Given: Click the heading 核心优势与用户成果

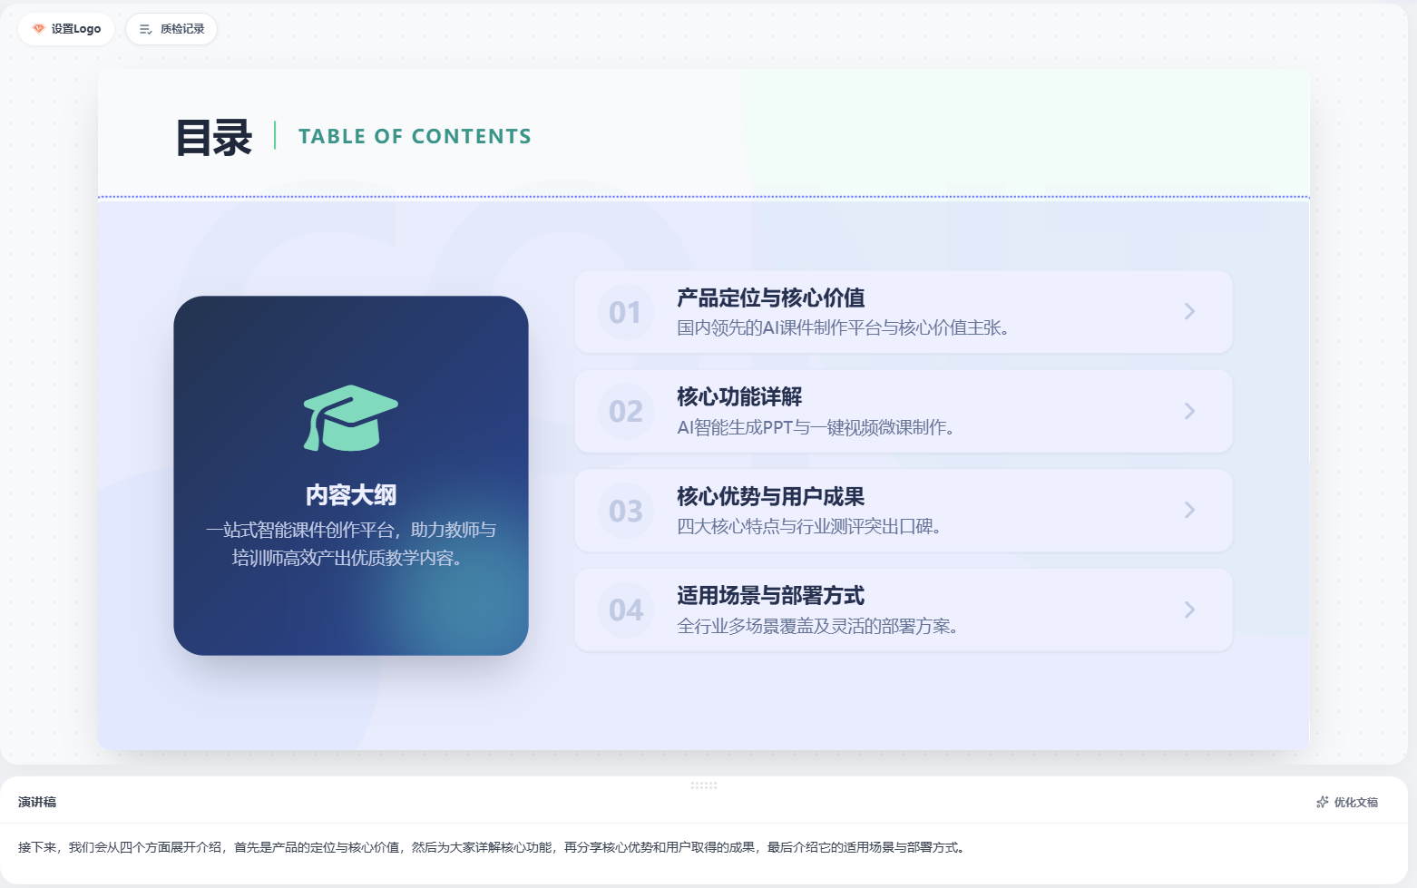Looking at the screenshot, I should (x=771, y=496).
